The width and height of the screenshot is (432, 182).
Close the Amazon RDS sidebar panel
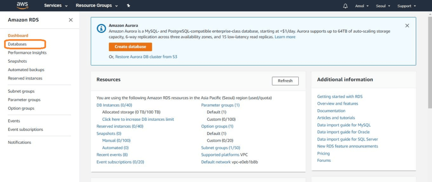70,20
